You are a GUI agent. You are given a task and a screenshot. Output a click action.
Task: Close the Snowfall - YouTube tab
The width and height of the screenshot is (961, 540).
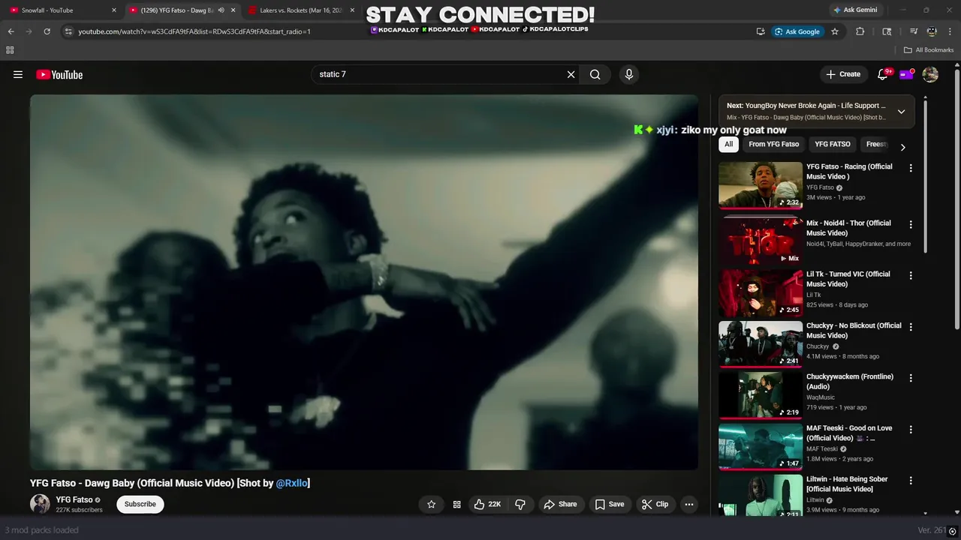click(114, 10)
